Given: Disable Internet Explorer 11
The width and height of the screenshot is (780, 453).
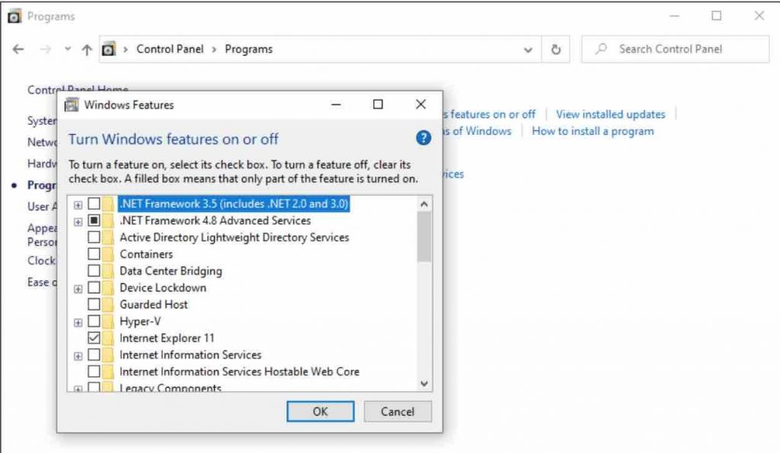Looking at the screenshot, I should tap(94, 337).
